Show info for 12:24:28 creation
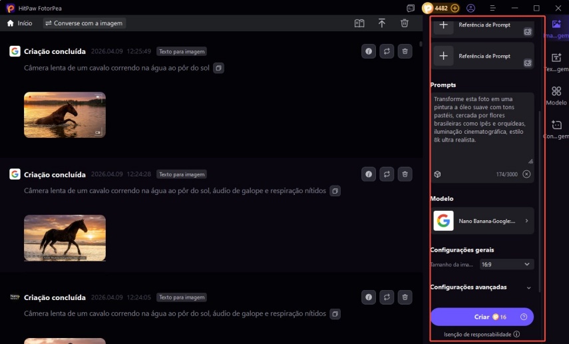 [x=368, y=174]
